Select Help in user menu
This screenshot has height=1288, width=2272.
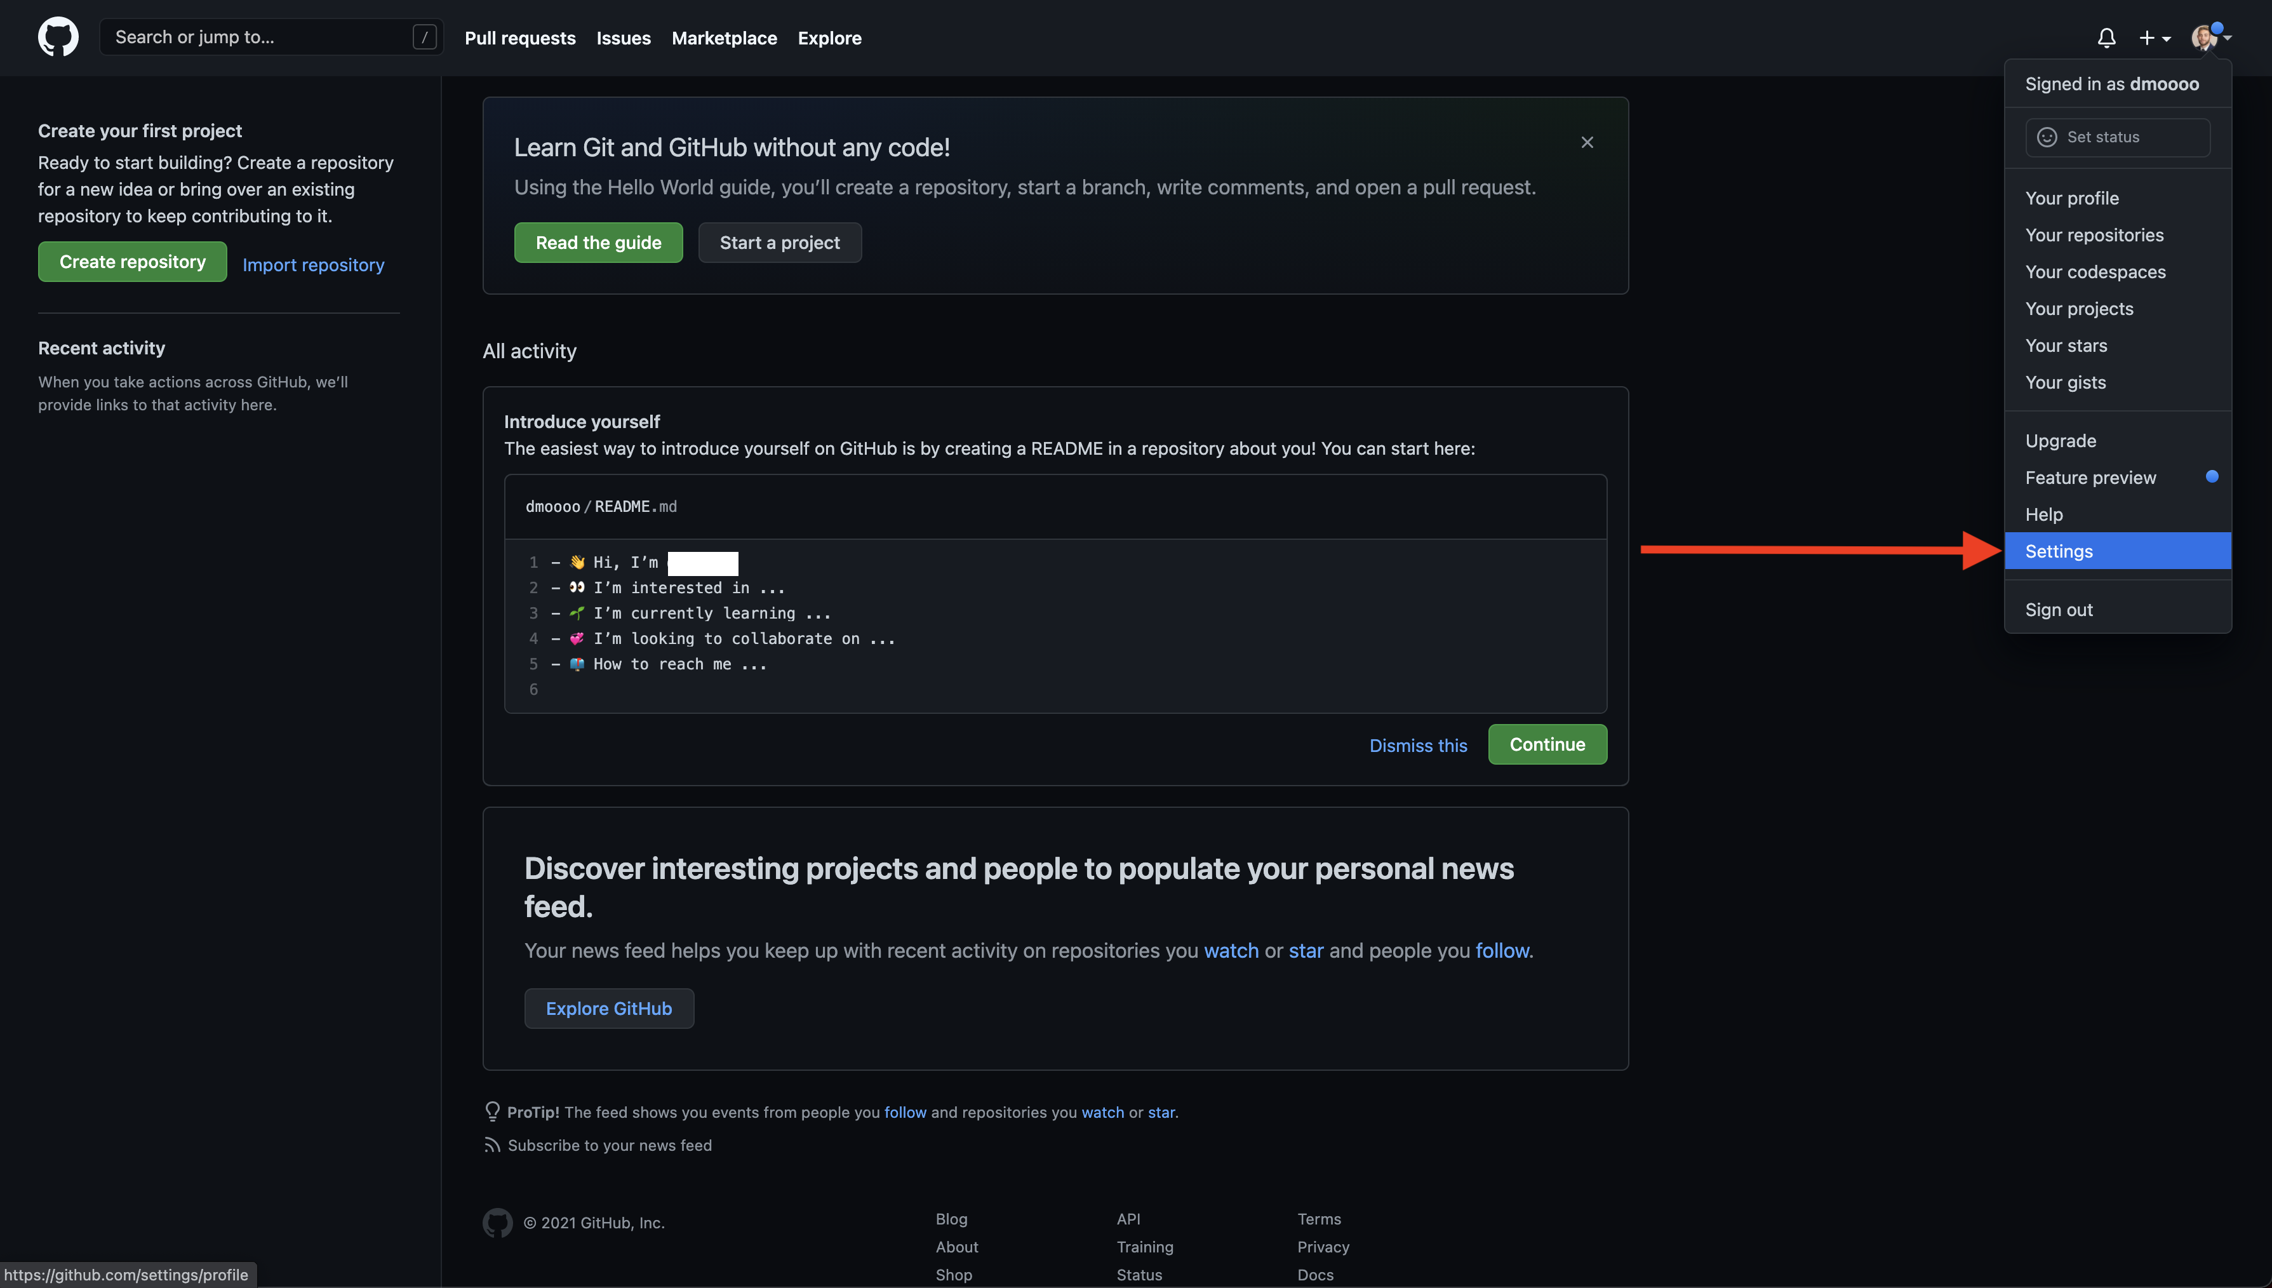2117,515
